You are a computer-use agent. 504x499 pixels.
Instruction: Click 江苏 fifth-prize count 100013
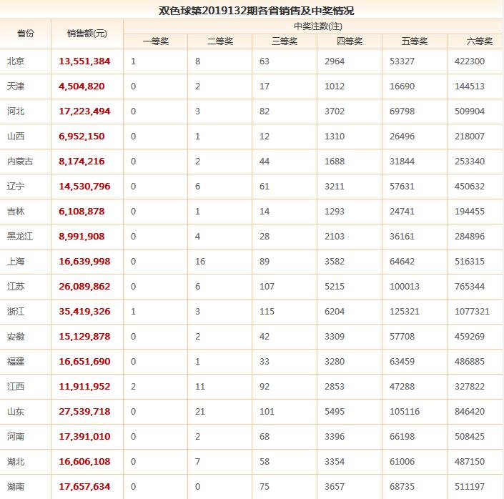pos(405,286)
